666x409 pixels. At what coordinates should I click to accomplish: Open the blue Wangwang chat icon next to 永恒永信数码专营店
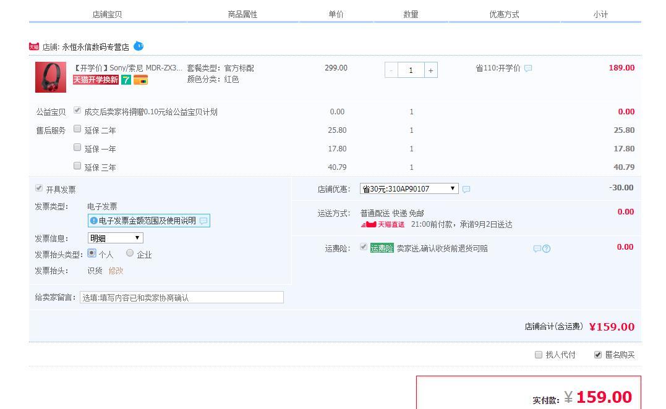pyautogui.click(x=139, y=46)
